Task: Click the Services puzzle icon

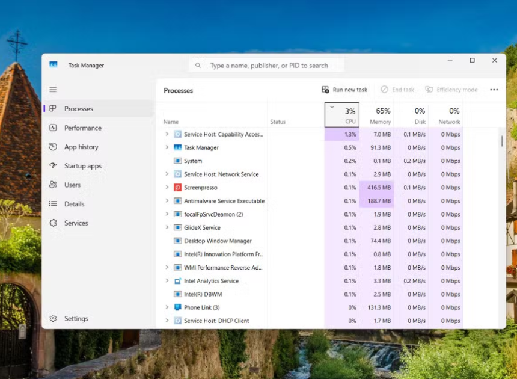Action: (53, 223)
